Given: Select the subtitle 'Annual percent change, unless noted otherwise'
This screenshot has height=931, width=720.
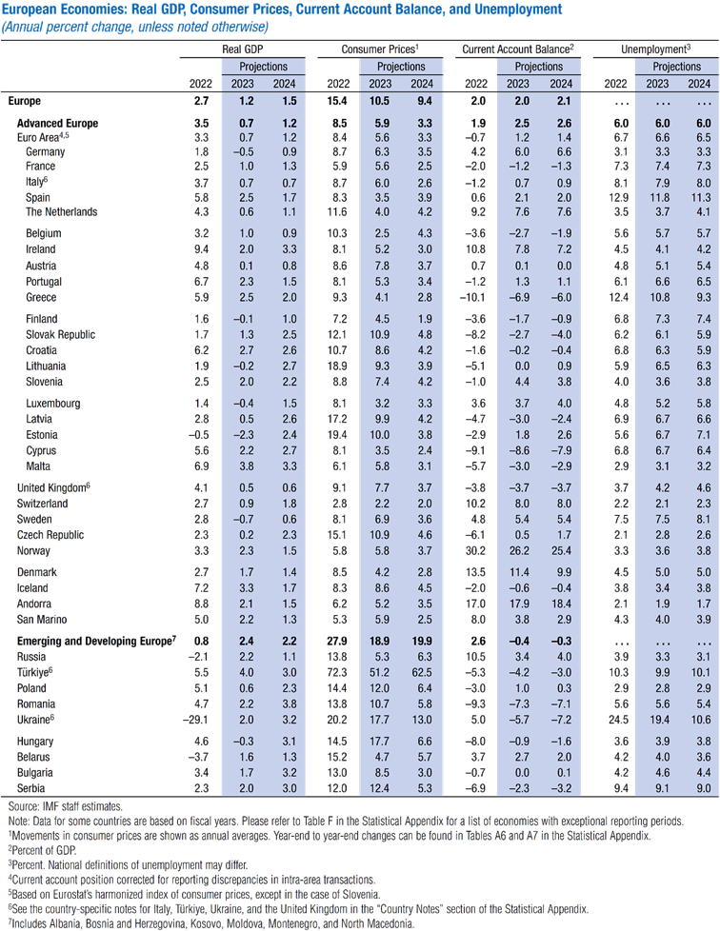Looking at the screenshot, I should [136, 27].
